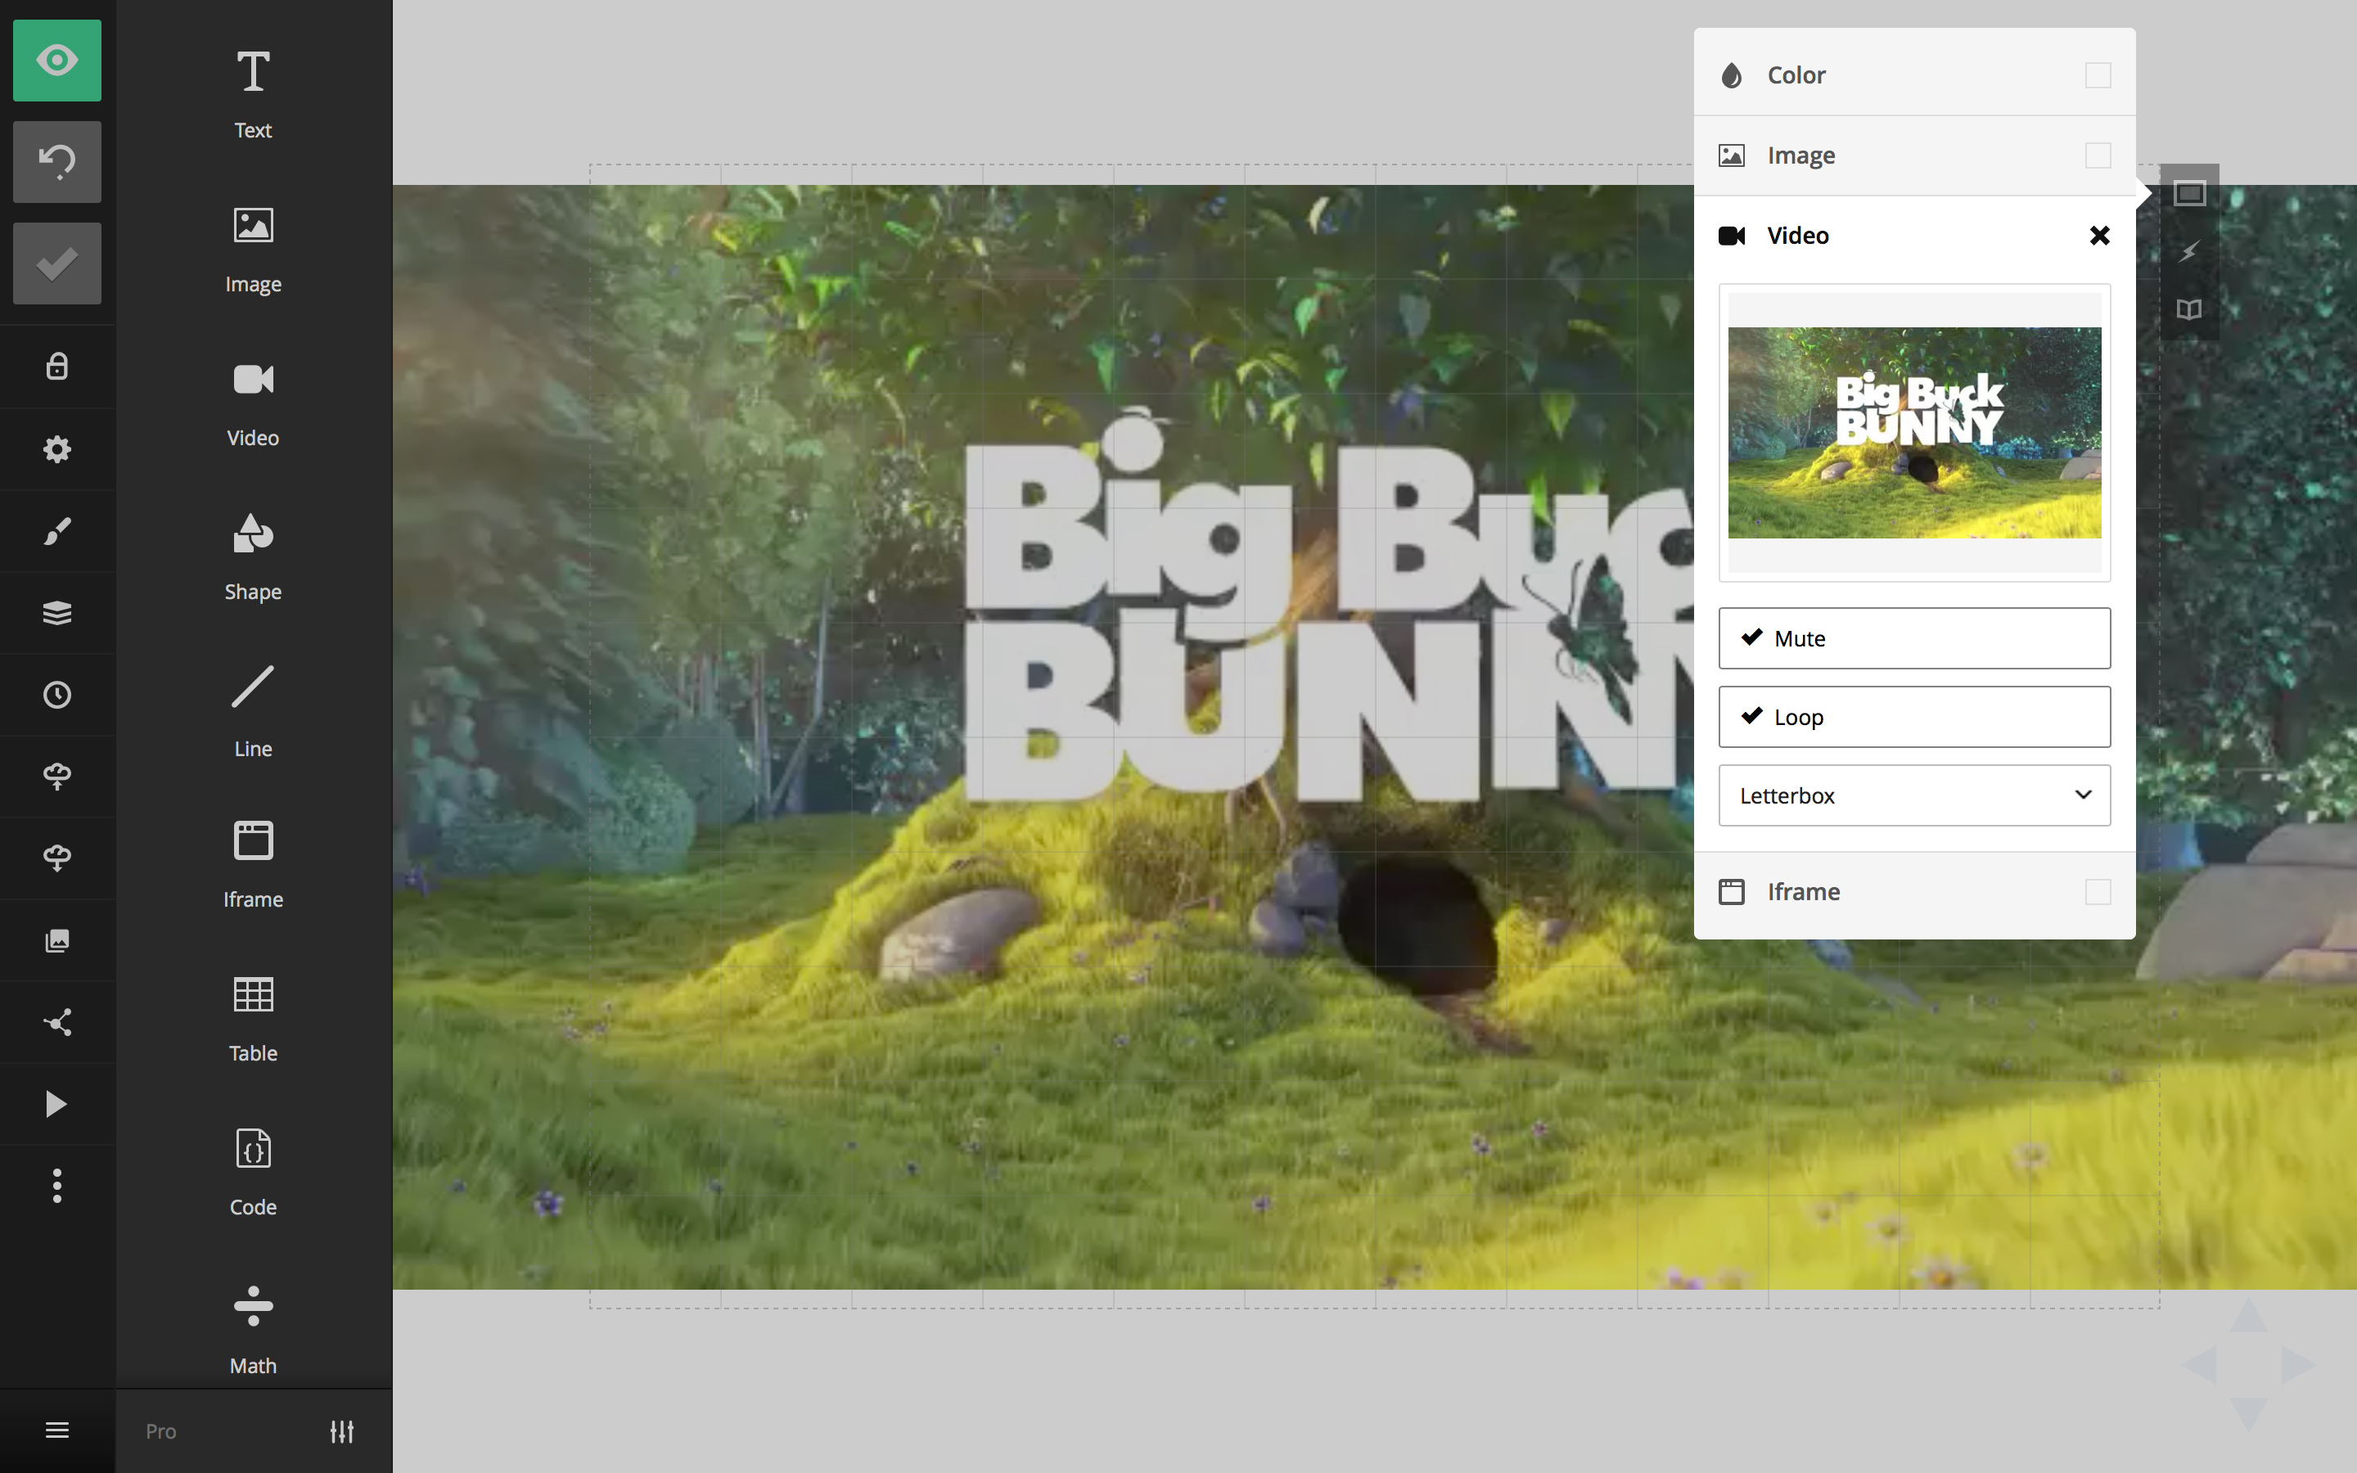Remove the video background with the X
This screenshot has height=1473, width=2357.
(x=2100, y=236)
